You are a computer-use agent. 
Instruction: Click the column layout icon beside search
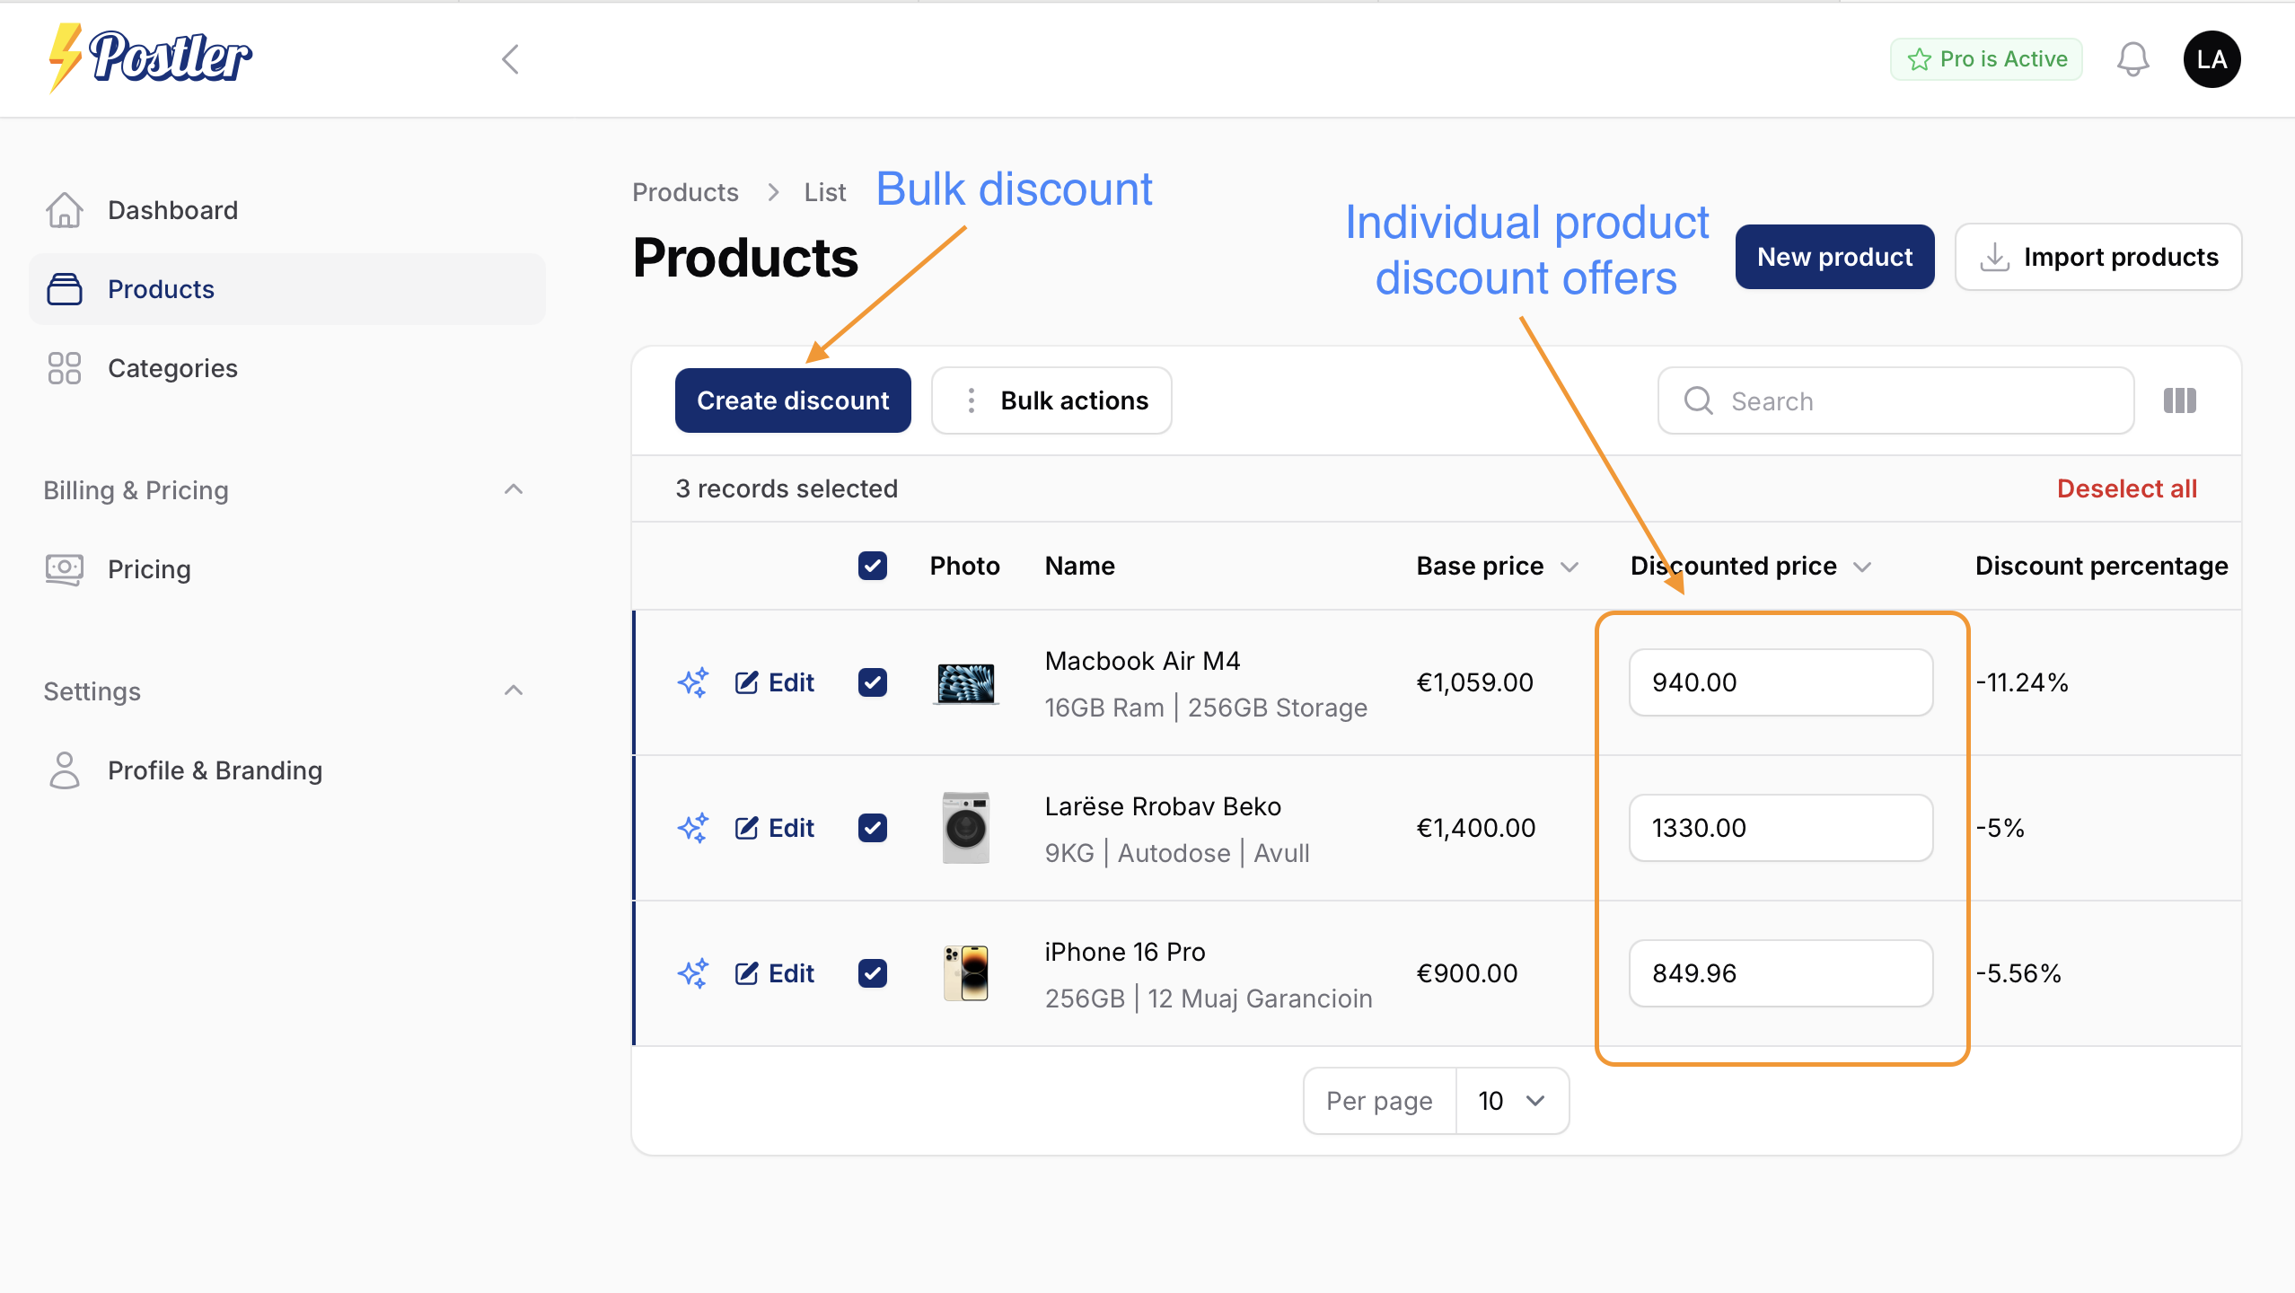click(x=2179, y=400)
